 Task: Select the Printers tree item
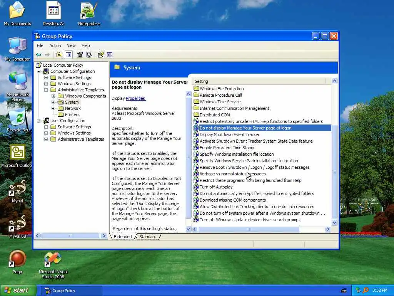click(72, 114)
